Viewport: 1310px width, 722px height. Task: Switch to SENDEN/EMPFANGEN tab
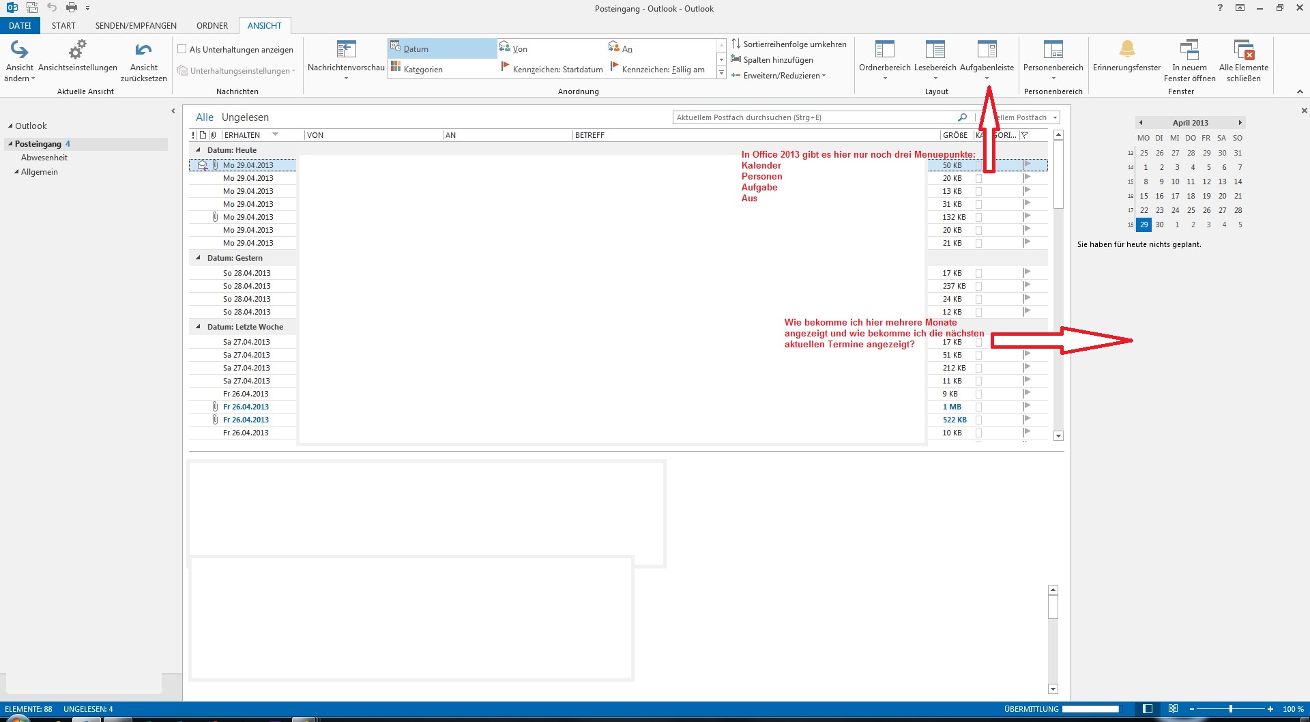(x=136, y=25)
